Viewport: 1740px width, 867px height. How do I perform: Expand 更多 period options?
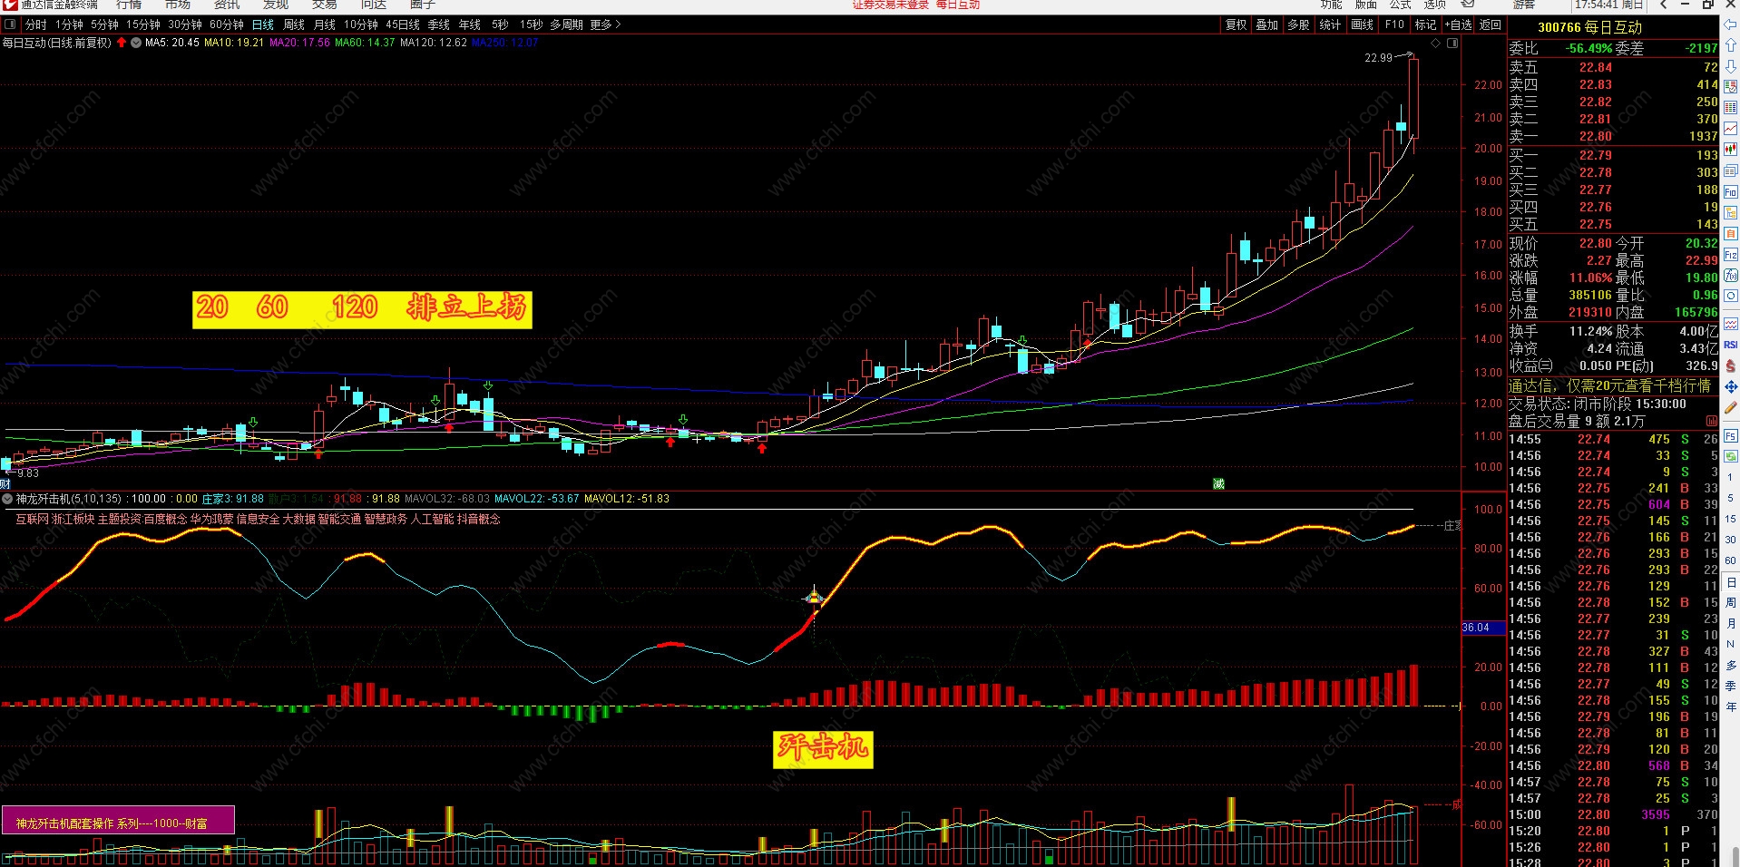(x=605, y=24)
